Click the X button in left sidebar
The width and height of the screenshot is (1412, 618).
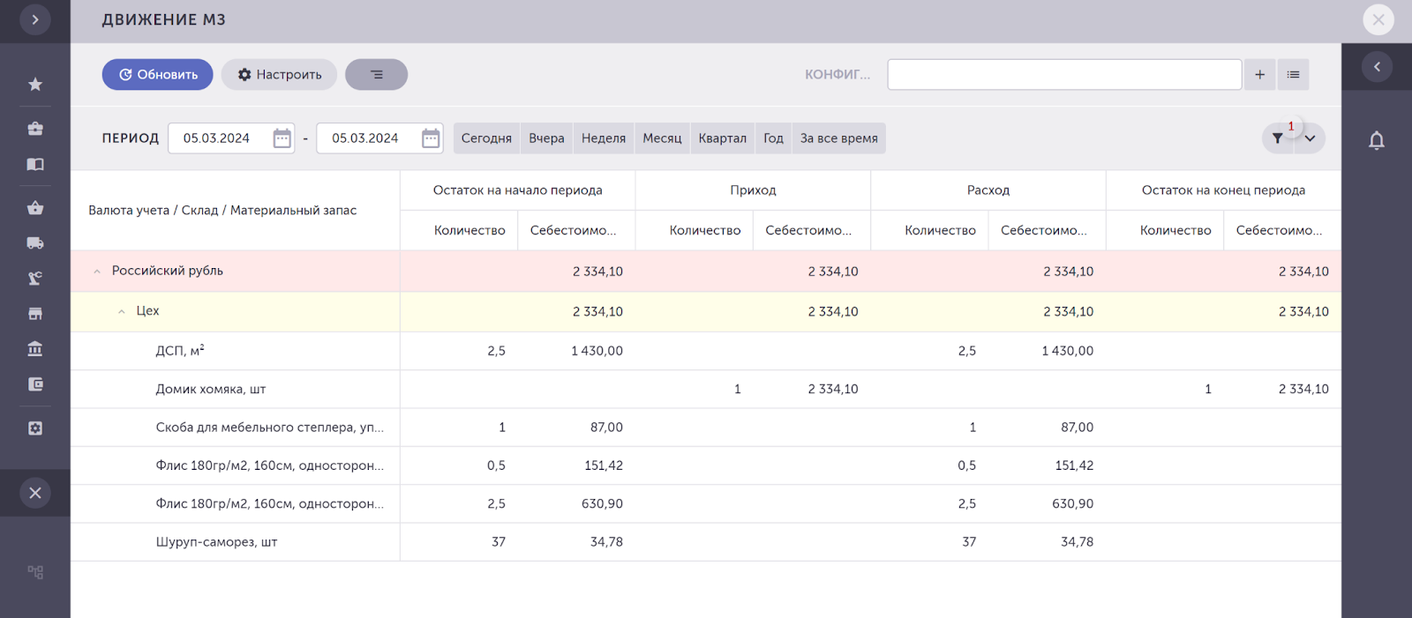(35, 493)
